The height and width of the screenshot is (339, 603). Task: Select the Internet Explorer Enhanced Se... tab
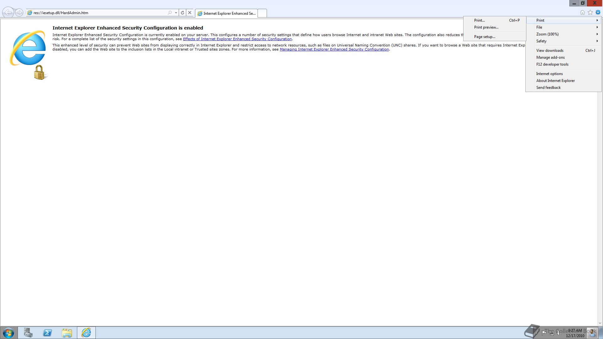[226, 13]
